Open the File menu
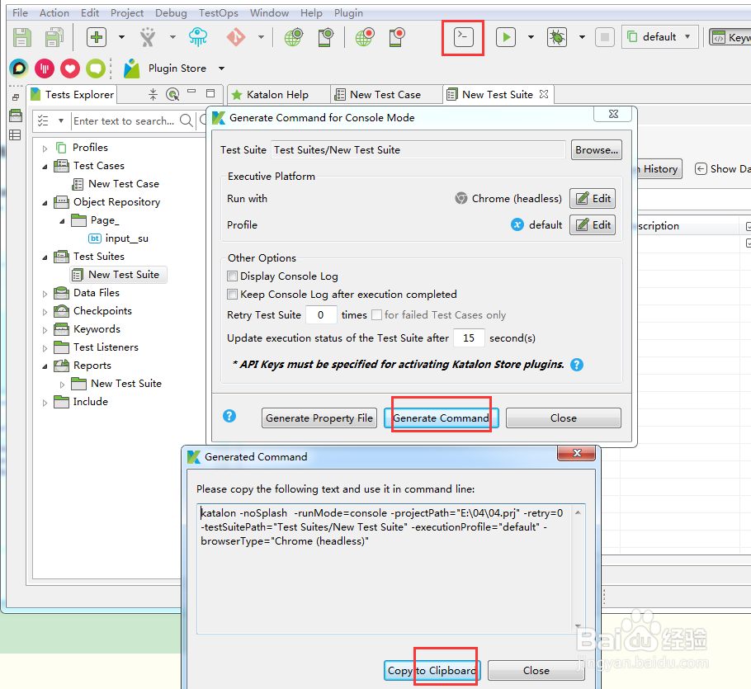 coord(20,13)
